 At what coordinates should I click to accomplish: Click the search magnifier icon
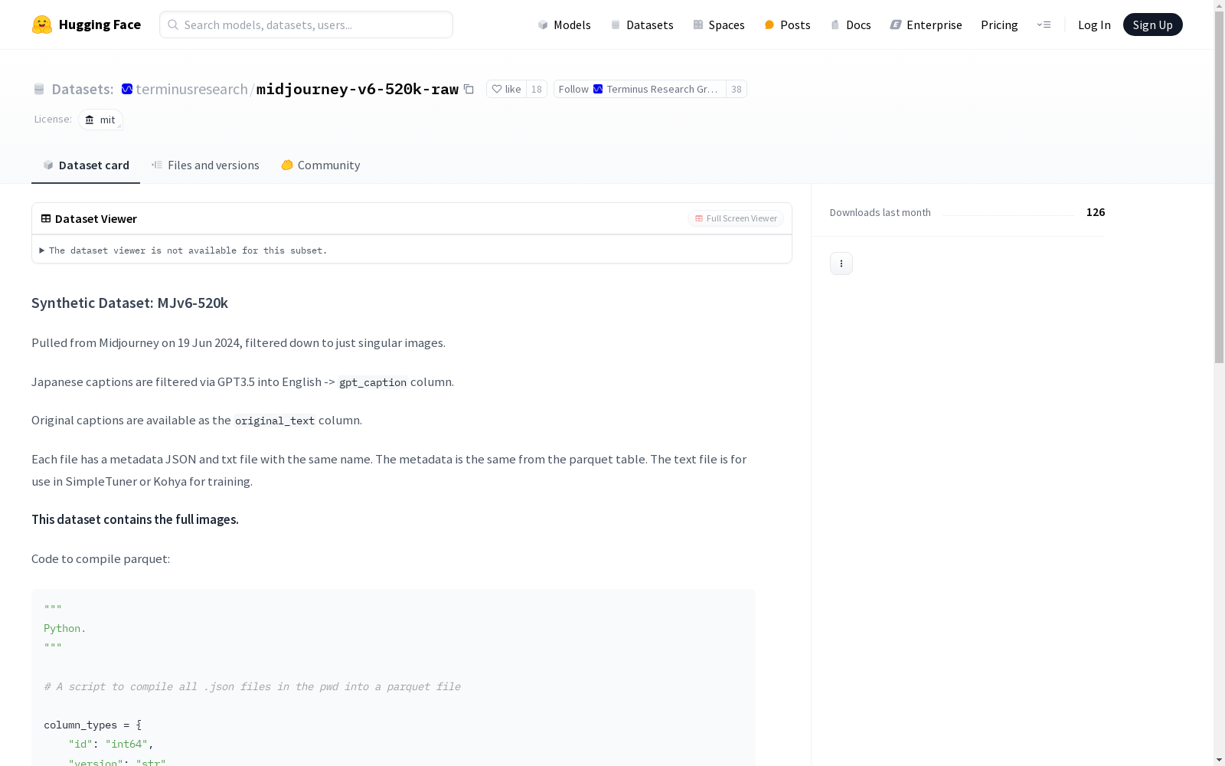pyautogui.click(x=173, y=25)
